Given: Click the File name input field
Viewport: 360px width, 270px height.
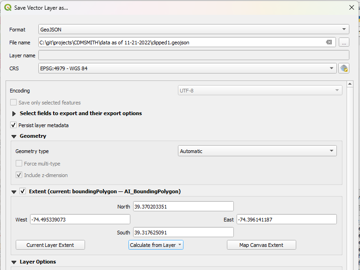Looking at the screenshot, I should [x=187, y=42].
